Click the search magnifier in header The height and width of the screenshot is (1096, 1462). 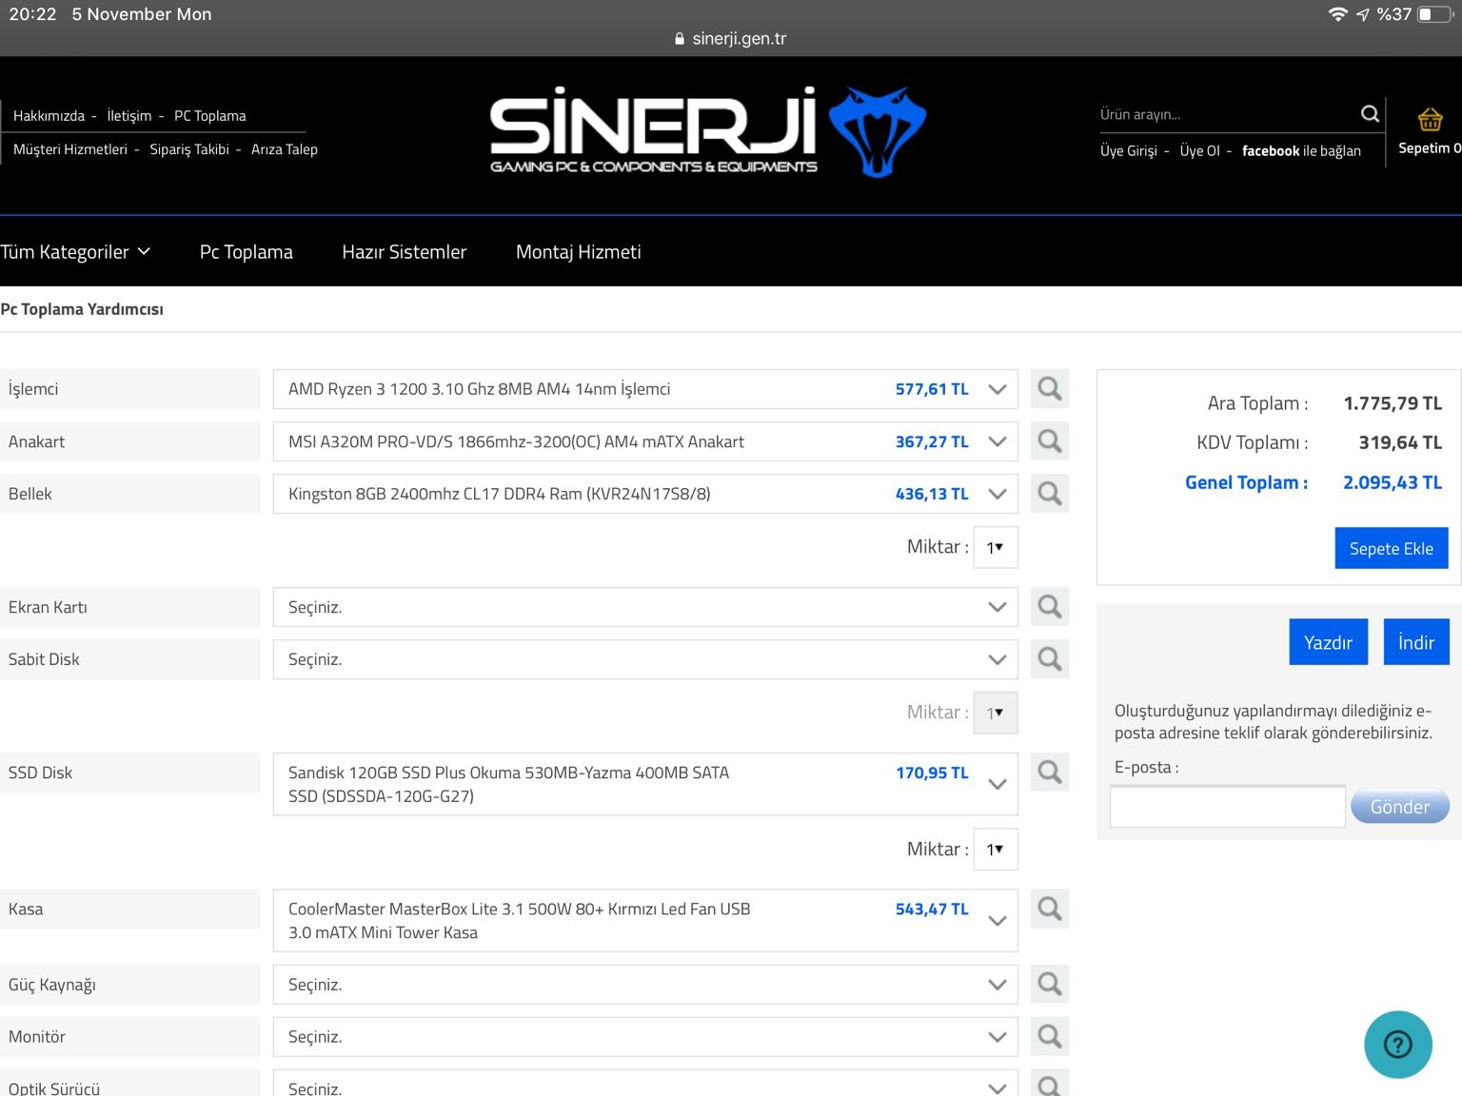tap(1370, 114)
